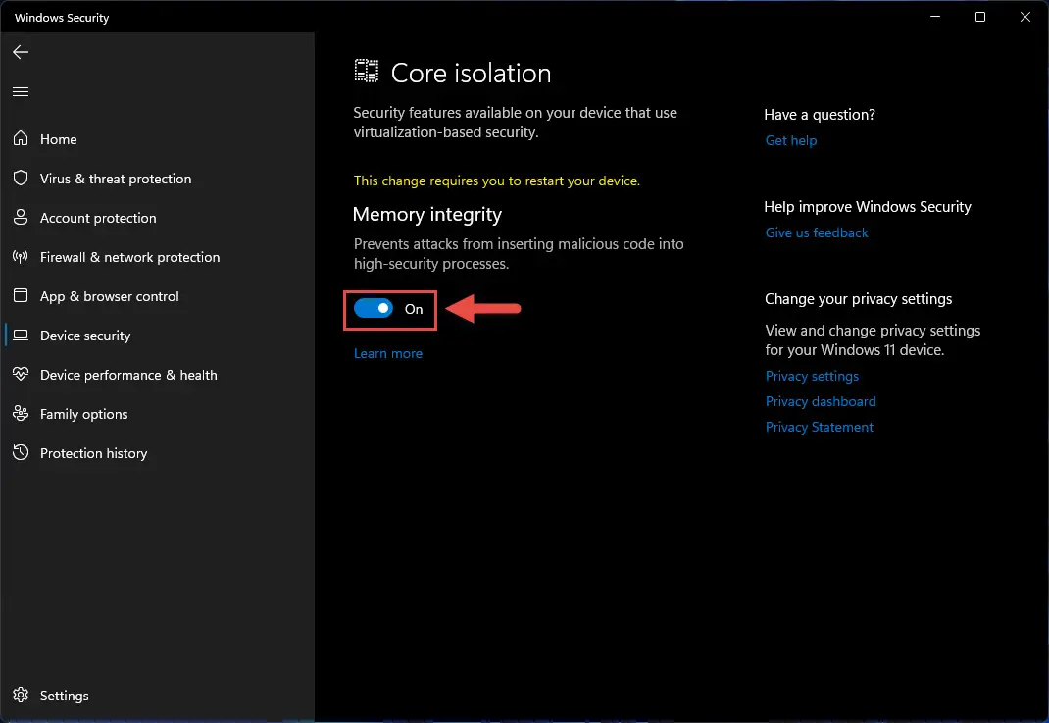Screen dimensions: 1049x723
Task: Open the Home section
Action: pyautogui.click(x=157, y=139)
